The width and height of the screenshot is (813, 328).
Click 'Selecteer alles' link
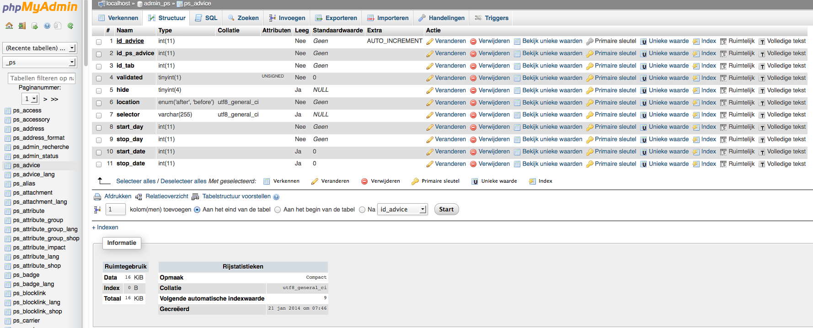(x=136, y=181)
